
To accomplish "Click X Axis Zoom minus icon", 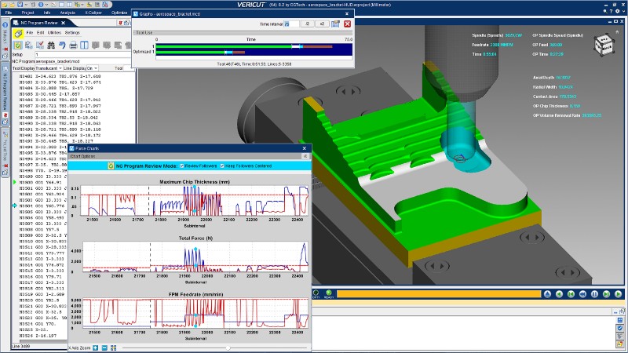I will click(x=104, y=348).
